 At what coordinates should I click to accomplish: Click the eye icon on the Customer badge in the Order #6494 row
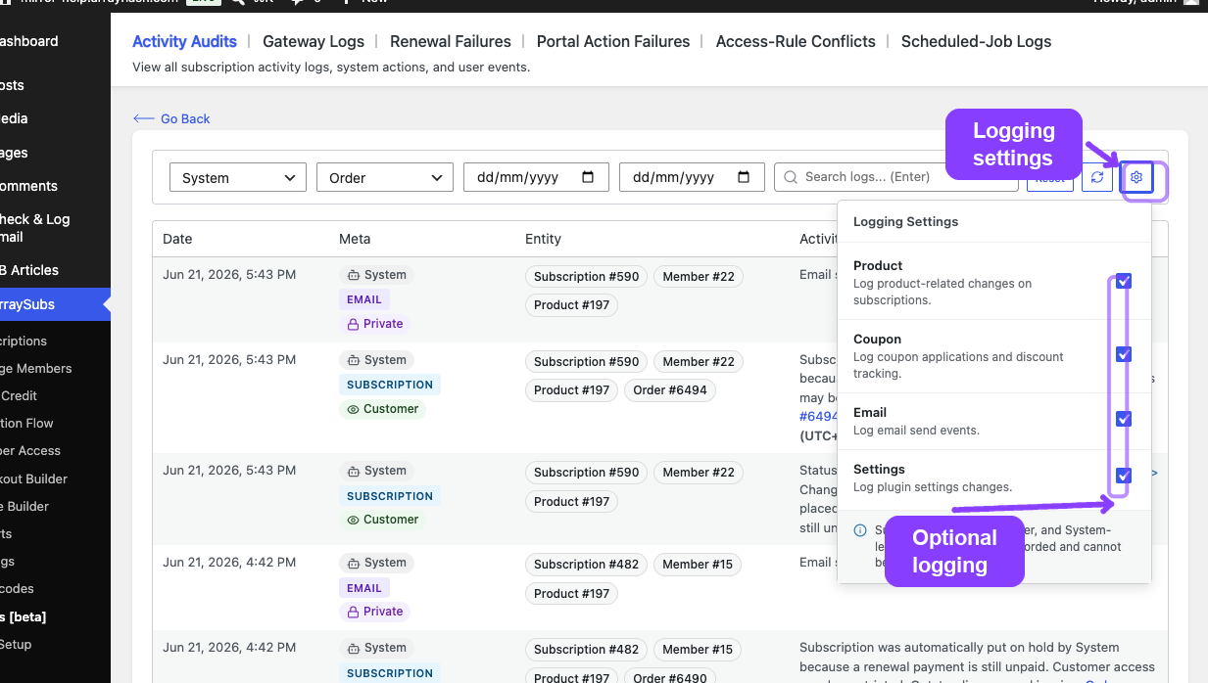point(353,409)
